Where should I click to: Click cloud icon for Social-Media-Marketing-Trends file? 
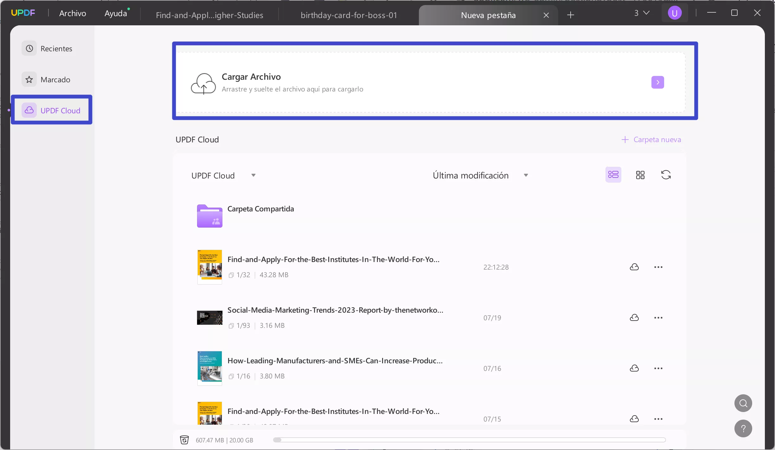634,318
